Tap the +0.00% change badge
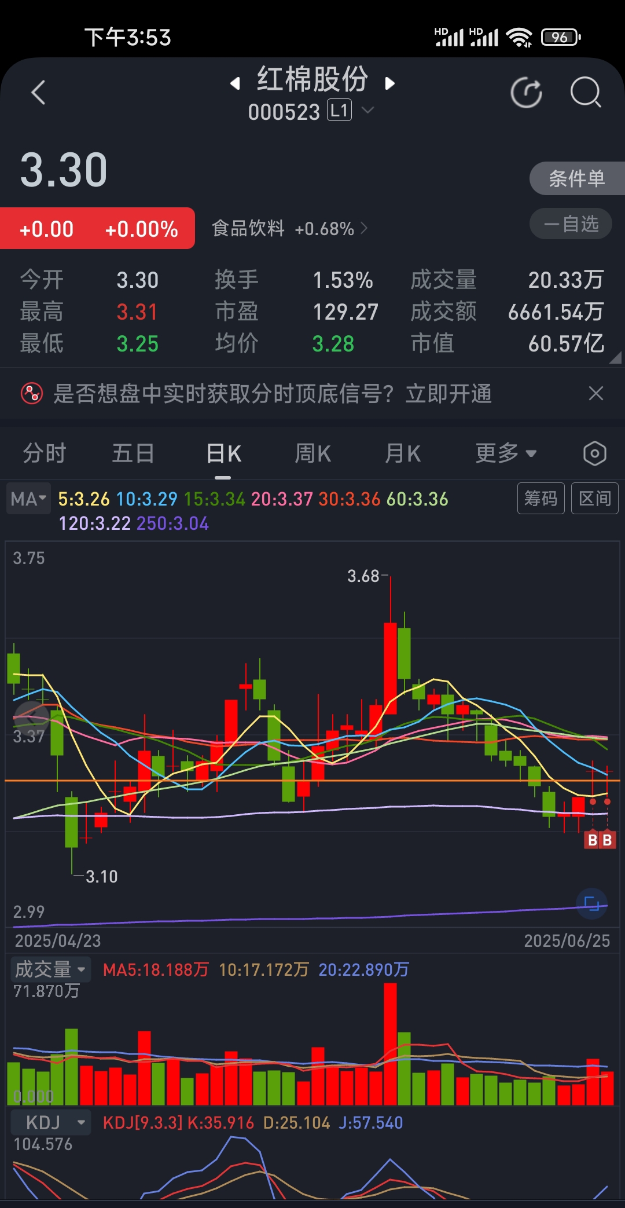 pyautogui.click(x=142, y=229)
